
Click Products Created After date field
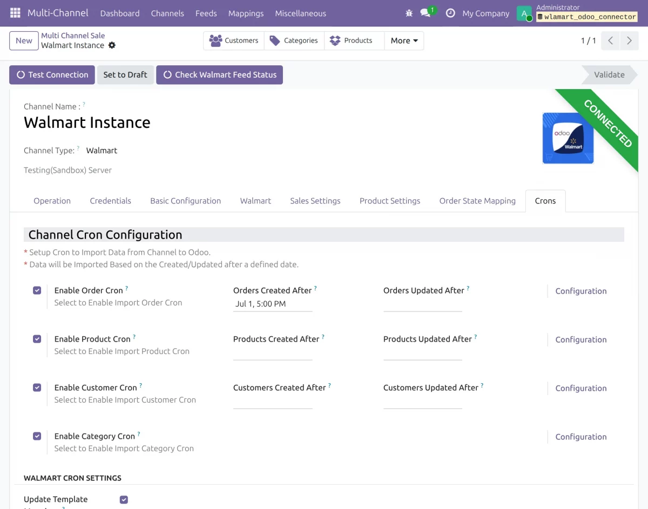(273, 352)
